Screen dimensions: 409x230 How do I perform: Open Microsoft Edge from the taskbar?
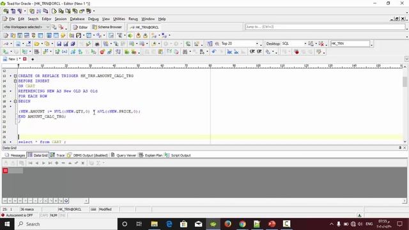click(x=169, y=224)
